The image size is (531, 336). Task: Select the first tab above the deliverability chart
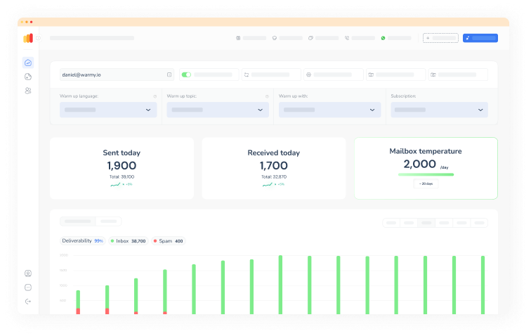point(77,221)
